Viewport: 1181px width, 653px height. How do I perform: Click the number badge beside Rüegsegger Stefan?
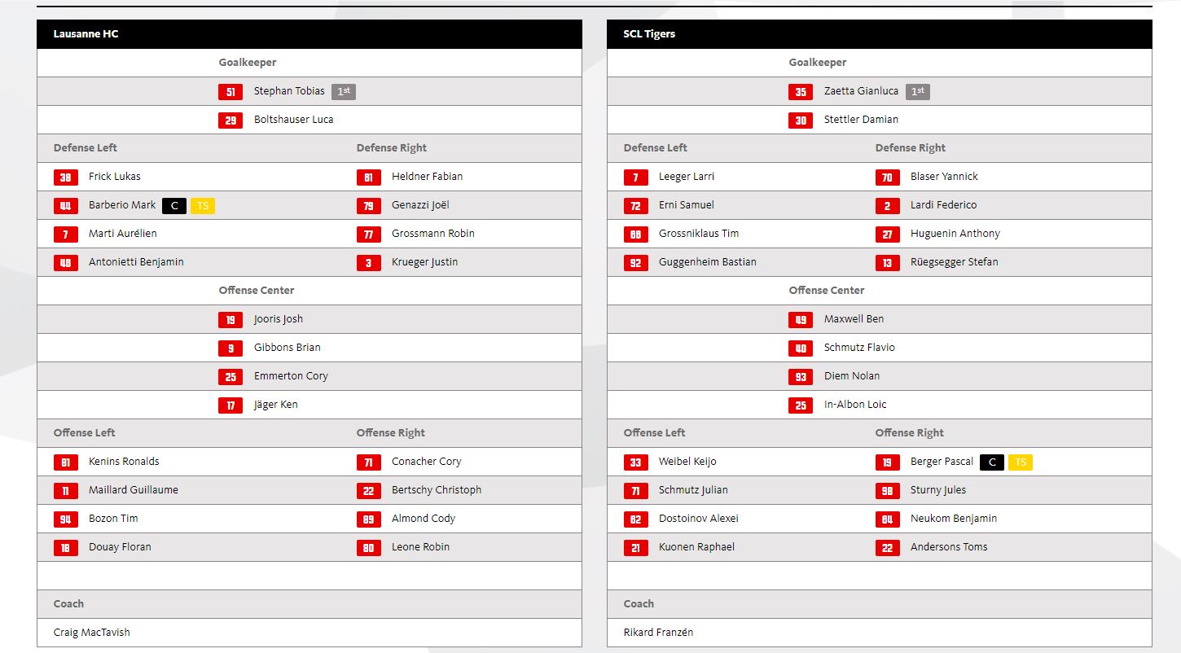click(888, 263)
